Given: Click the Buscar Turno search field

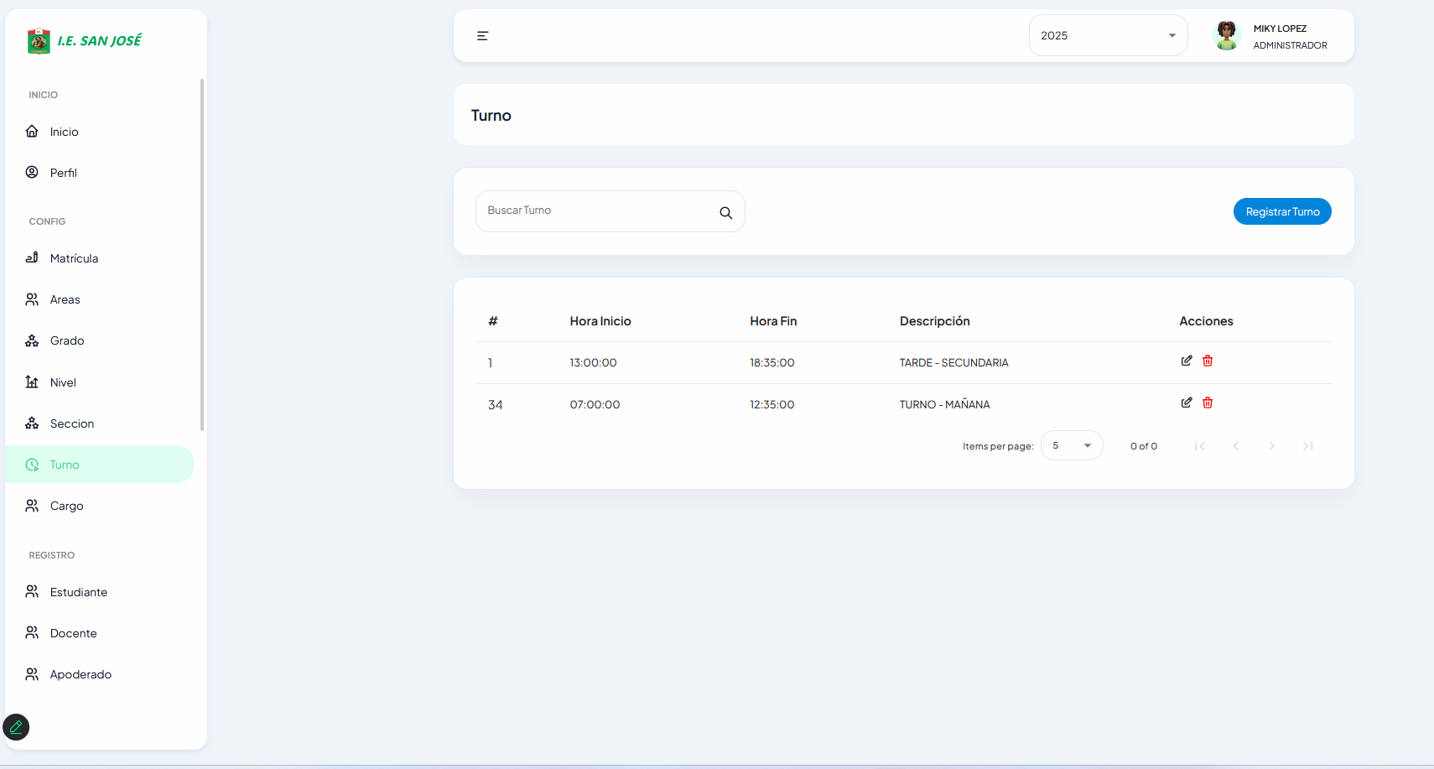Looking at the screenshot, I should pyautogui.click(x=595, y=211).
